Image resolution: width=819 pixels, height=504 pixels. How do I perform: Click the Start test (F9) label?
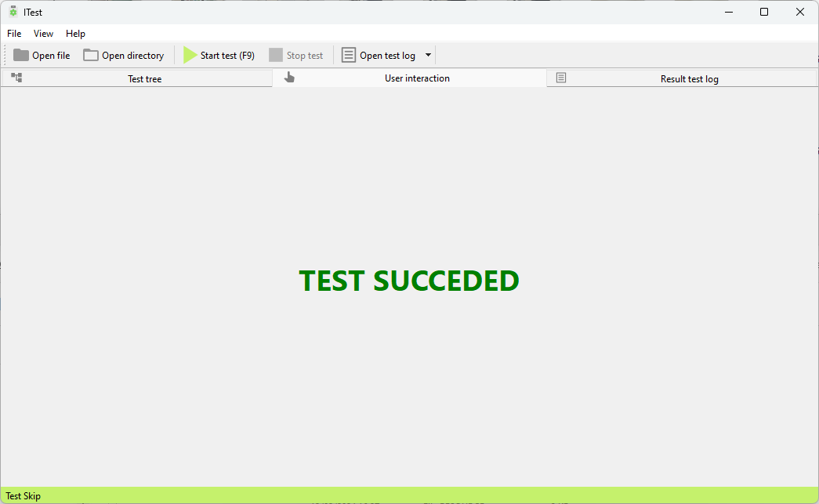point(227,56)
